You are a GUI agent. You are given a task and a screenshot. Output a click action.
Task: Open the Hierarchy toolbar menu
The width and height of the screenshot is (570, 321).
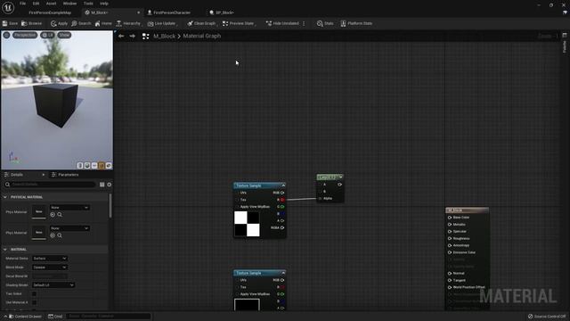(x=128, y=23)
